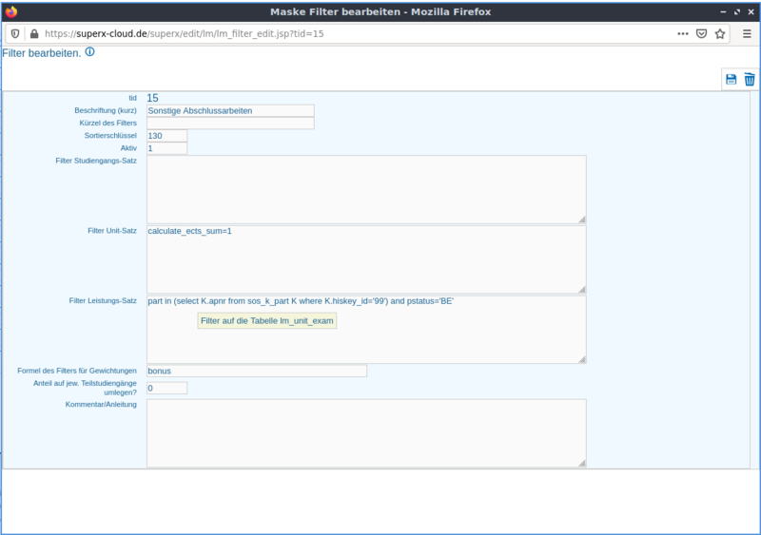Show site security via the padlock icon

click(34, 33)
